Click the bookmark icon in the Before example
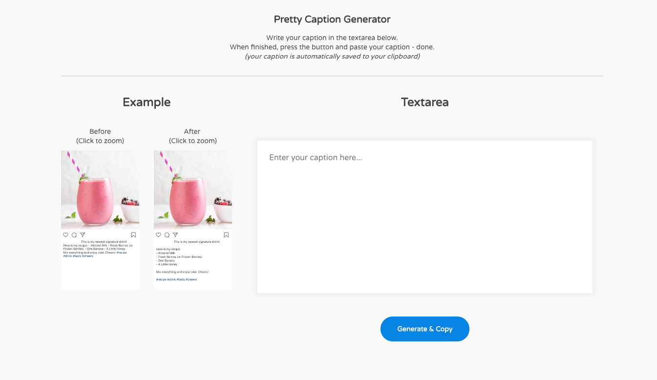The width and height of the screenshot is (657, 380). [x=133, y=235]
